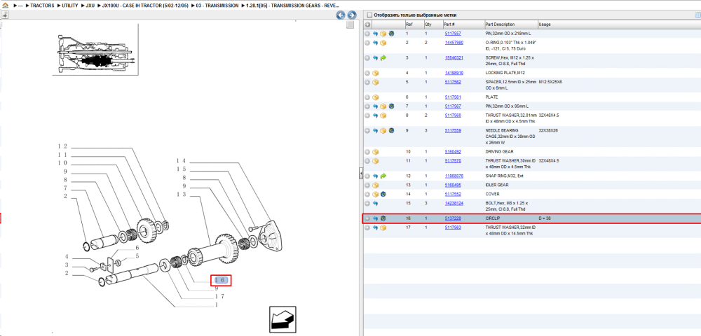Screen dimensions: 701x336
Task: Click the small square button at diagram top right
Action: (x=350, y=25)
